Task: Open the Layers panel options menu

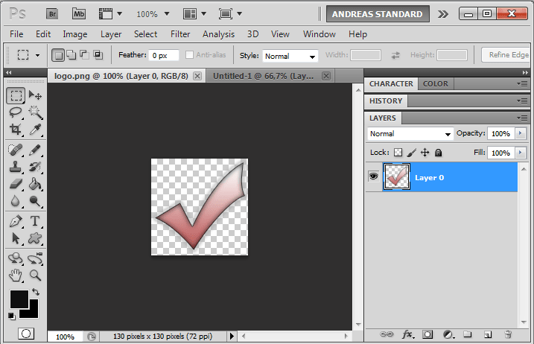Action: (522, 118)
